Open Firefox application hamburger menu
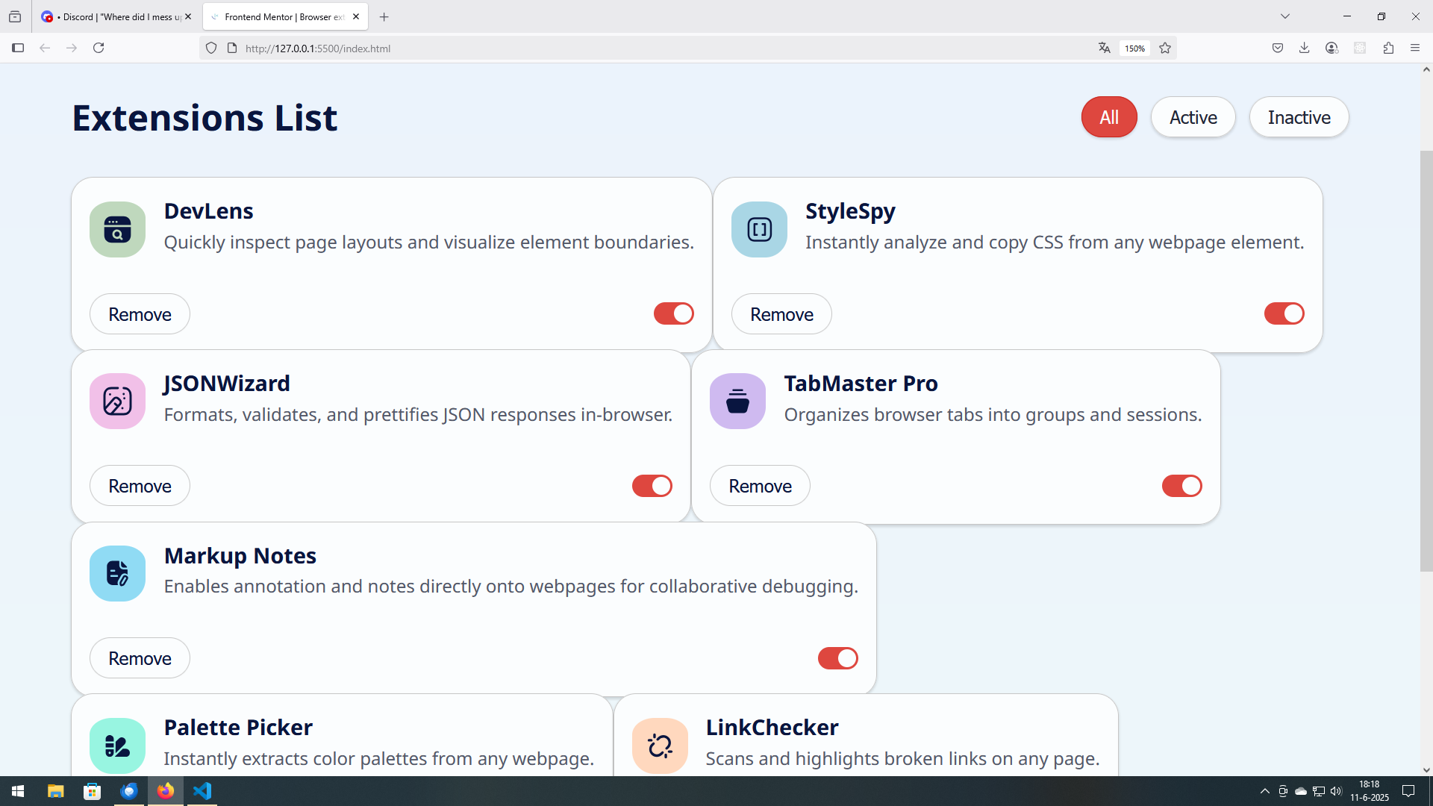Image resolution: width=1433 pixels, height=806 pixels. [1414, 49]
